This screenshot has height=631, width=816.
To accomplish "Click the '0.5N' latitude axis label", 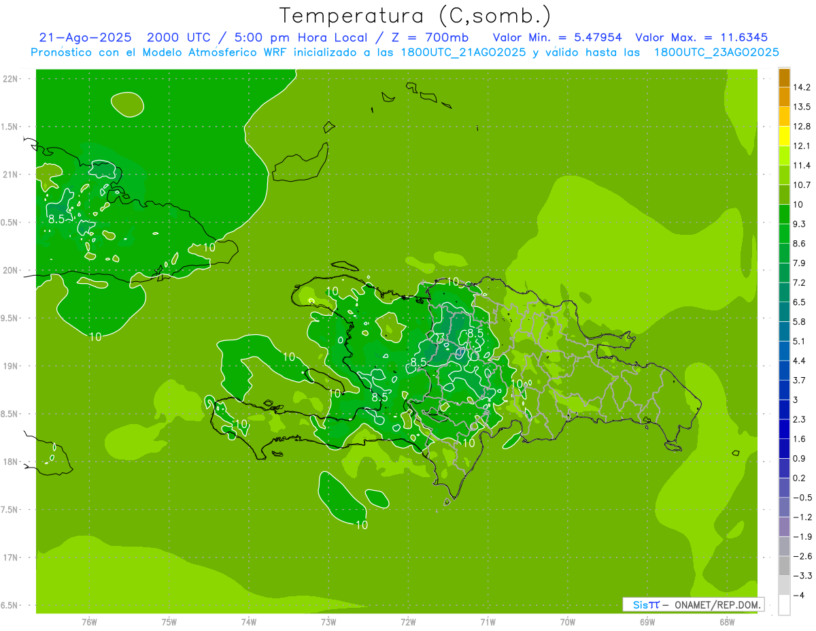I will (x=10, y=223).
